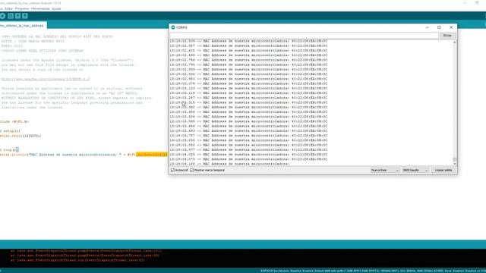Click the Limpiar salida button
Image resolution: width=486 pixels, height=273 pixels.
443,170
